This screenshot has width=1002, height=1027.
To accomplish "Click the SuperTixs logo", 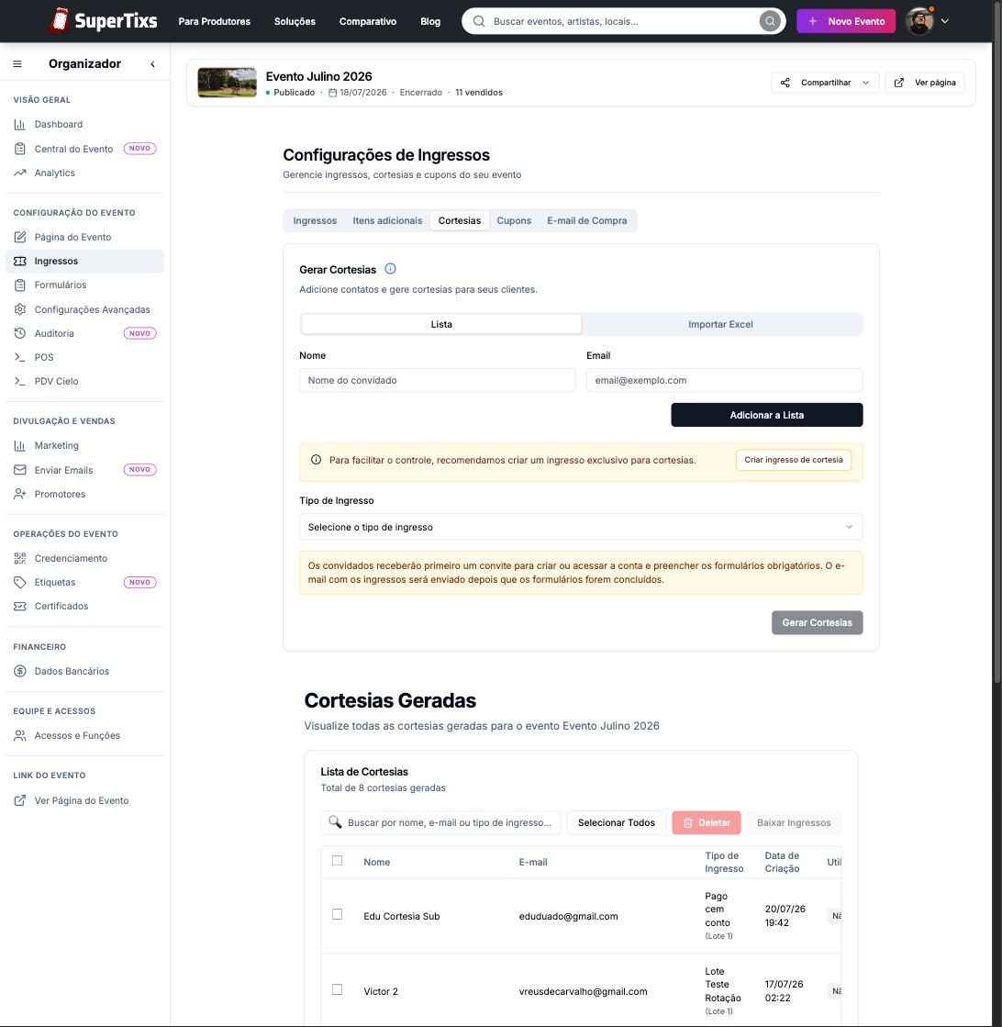I will point(103,20).
